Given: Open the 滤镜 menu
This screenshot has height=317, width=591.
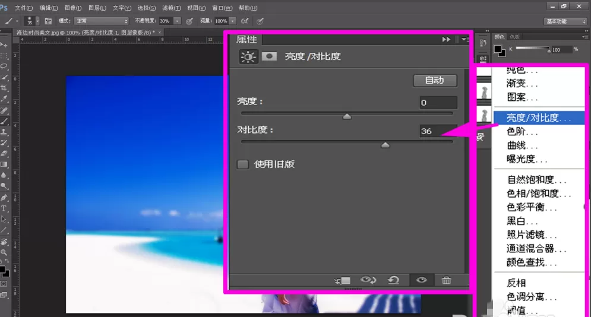Looking at the screenshot, I should [x=171, y=8].
